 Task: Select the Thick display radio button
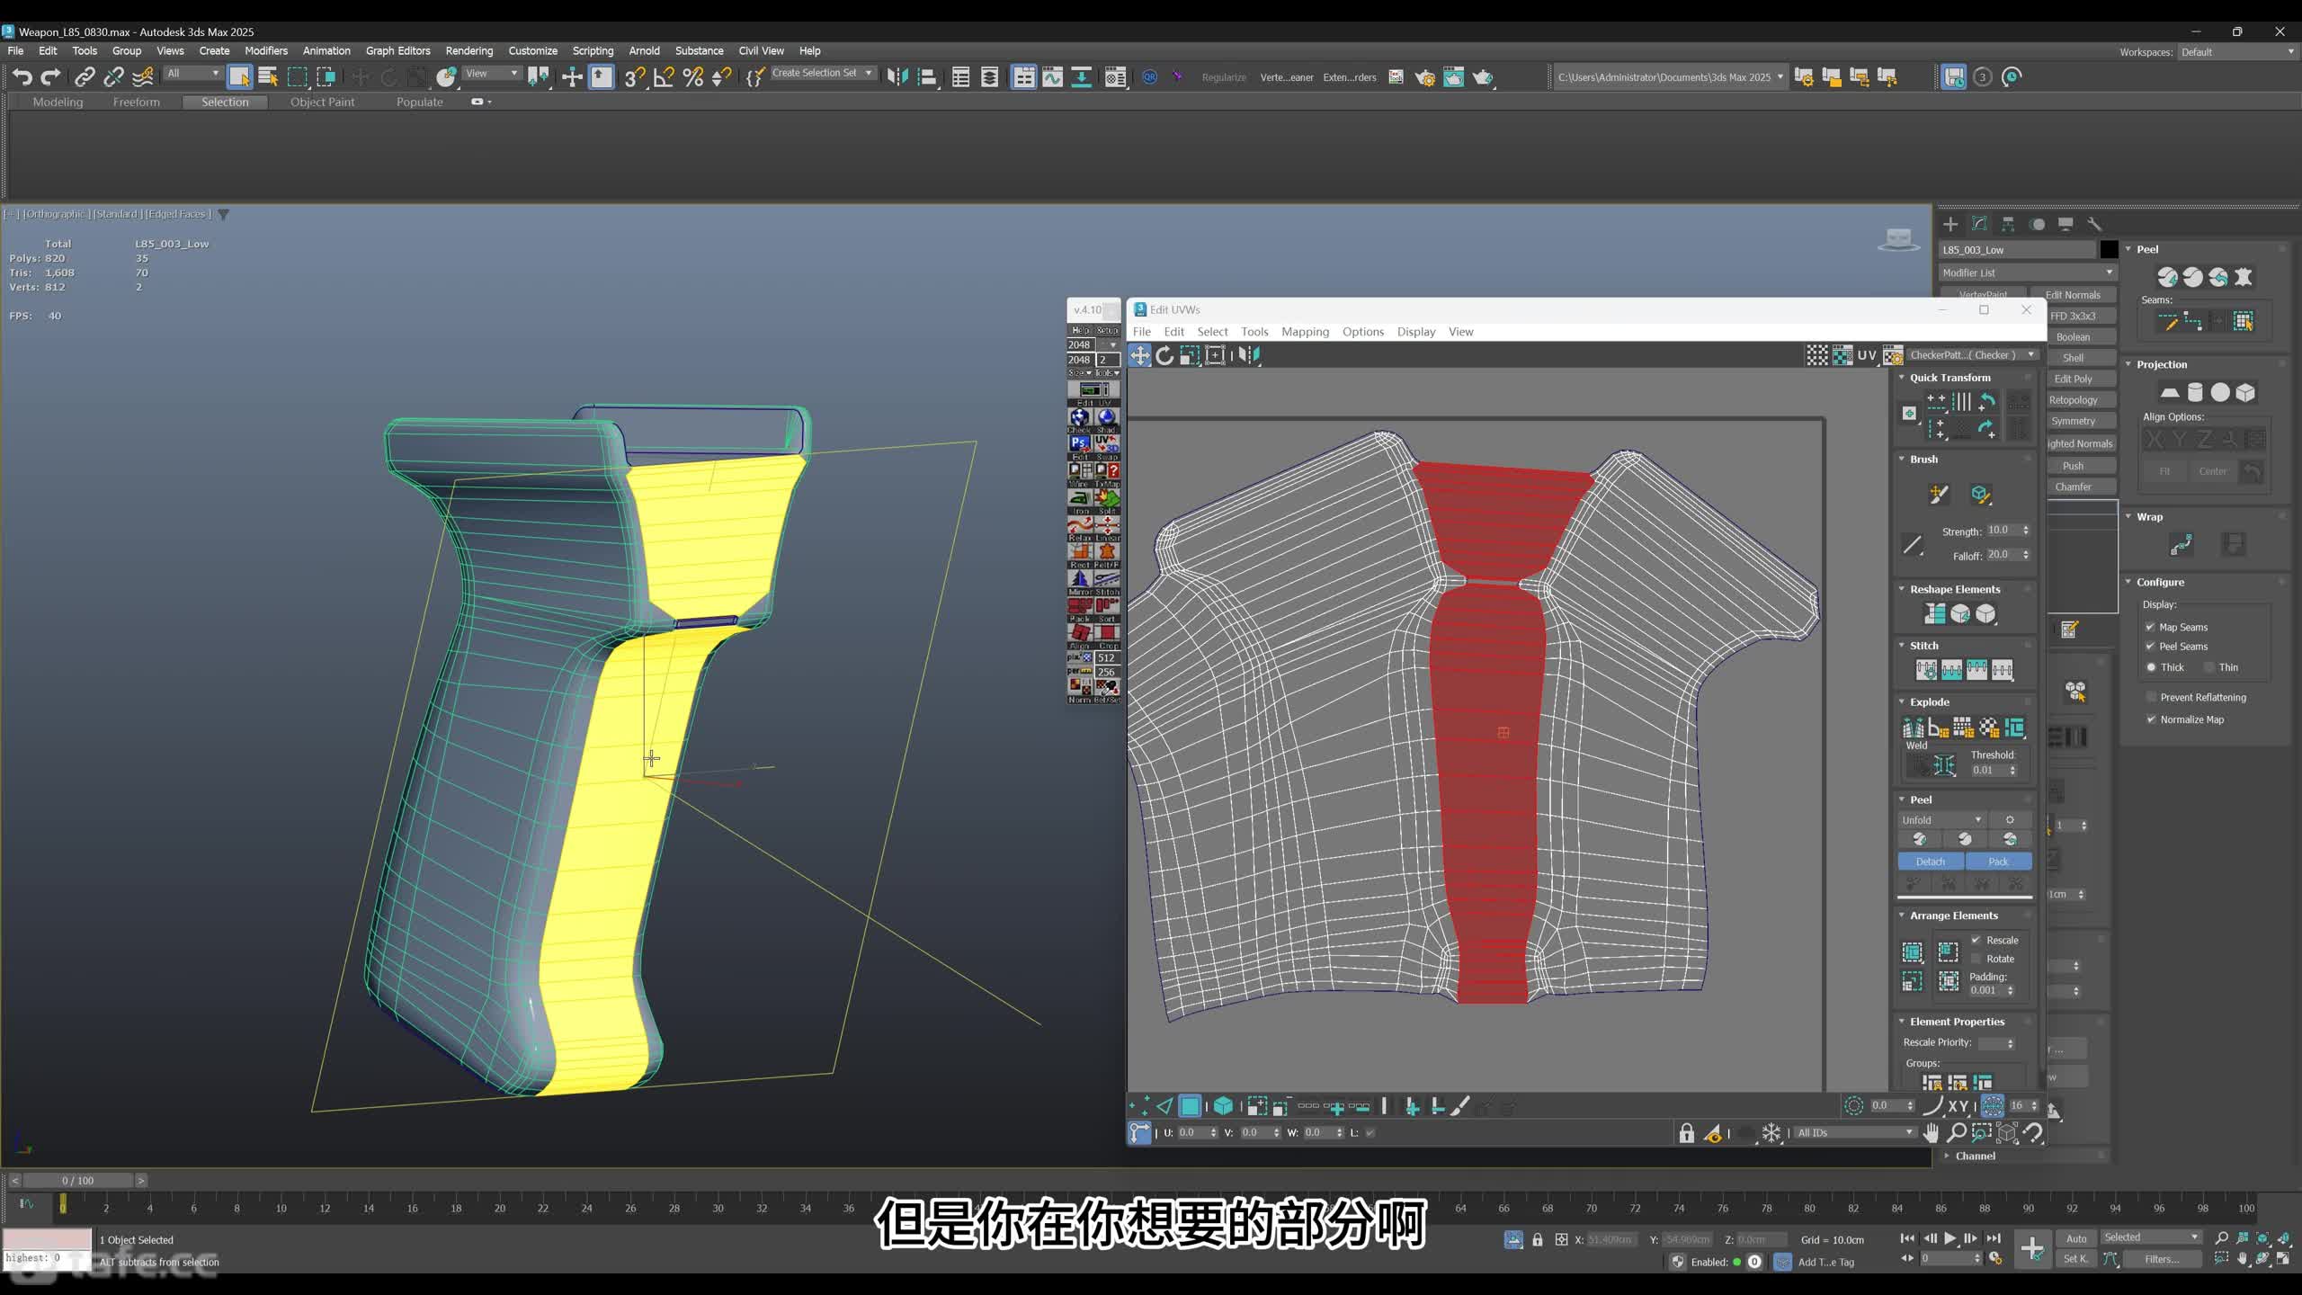tap(2151, 667)
